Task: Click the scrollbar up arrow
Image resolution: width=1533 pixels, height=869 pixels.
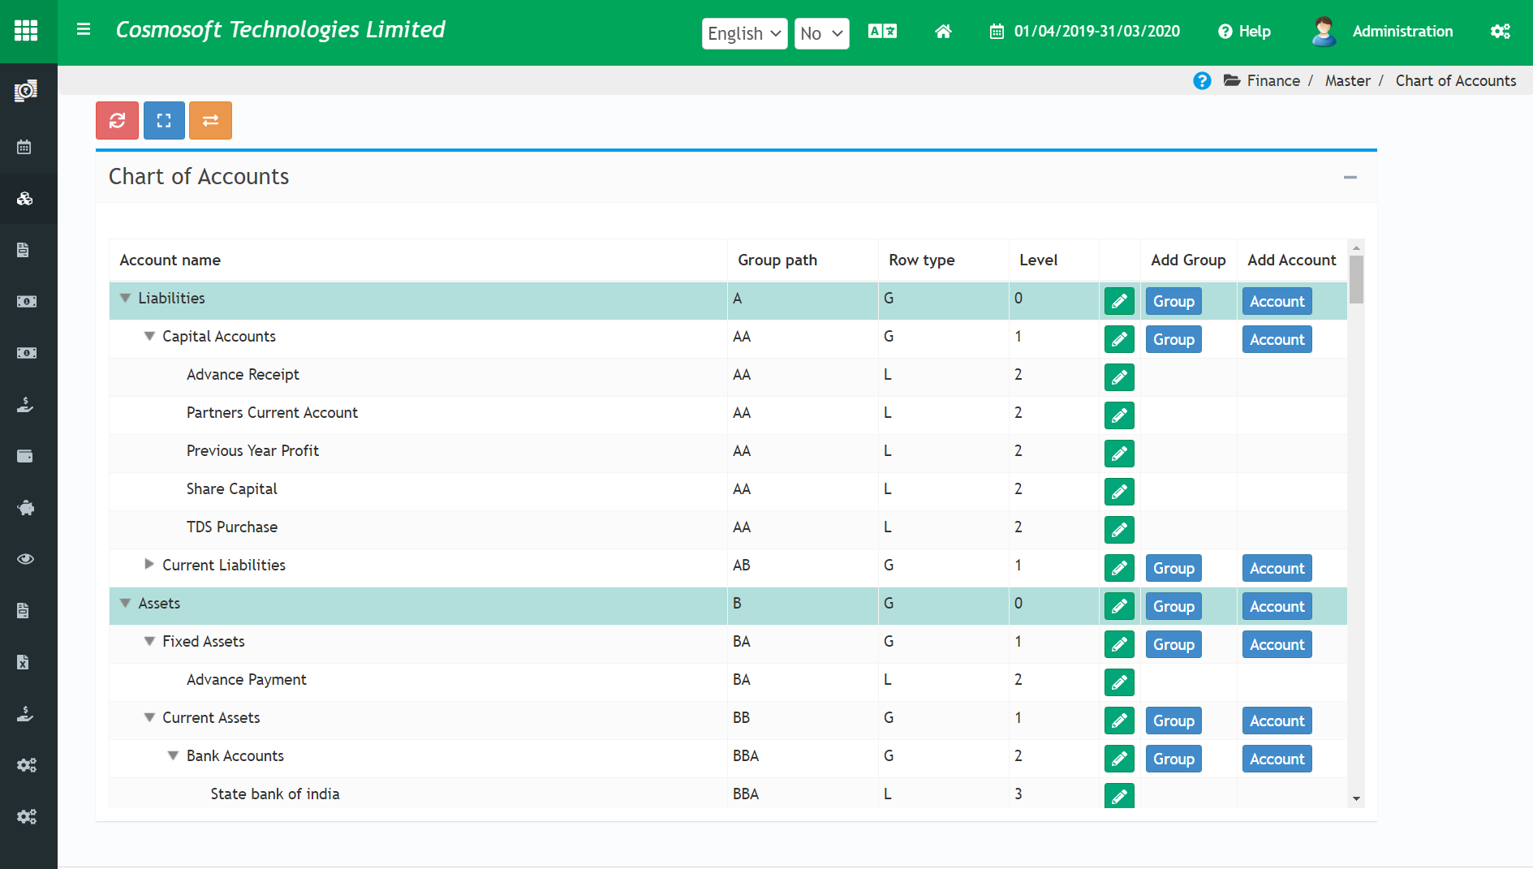Action: tap(1356, 247)
